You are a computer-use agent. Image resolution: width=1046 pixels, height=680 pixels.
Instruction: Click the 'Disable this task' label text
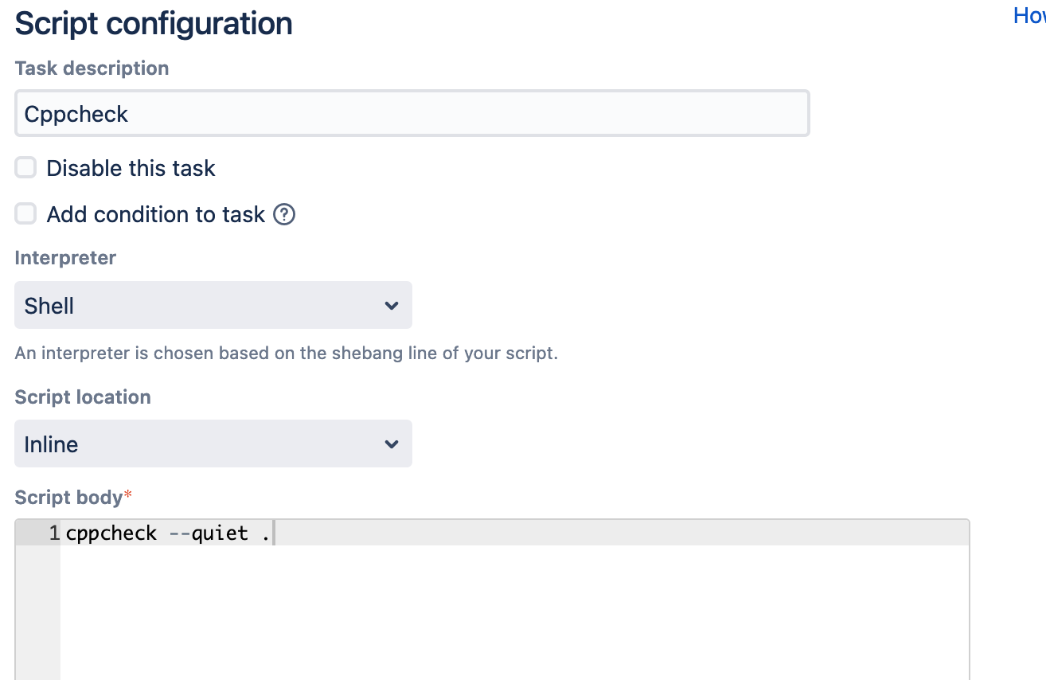click(x=131, y=169)
